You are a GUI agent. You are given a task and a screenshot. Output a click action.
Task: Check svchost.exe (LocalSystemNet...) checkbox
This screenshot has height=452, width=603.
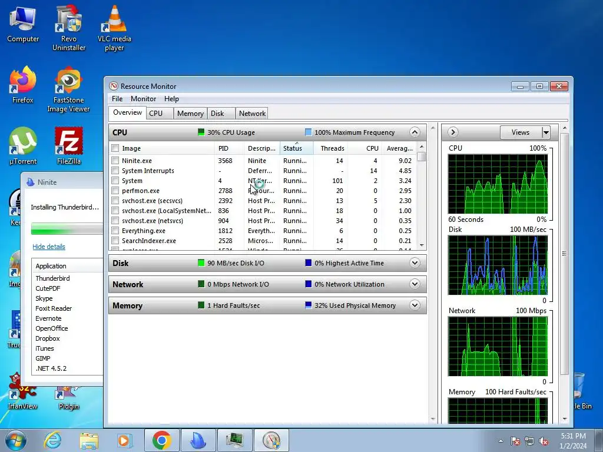115,210
